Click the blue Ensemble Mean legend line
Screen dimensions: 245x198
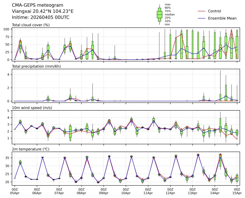point(202,18)
